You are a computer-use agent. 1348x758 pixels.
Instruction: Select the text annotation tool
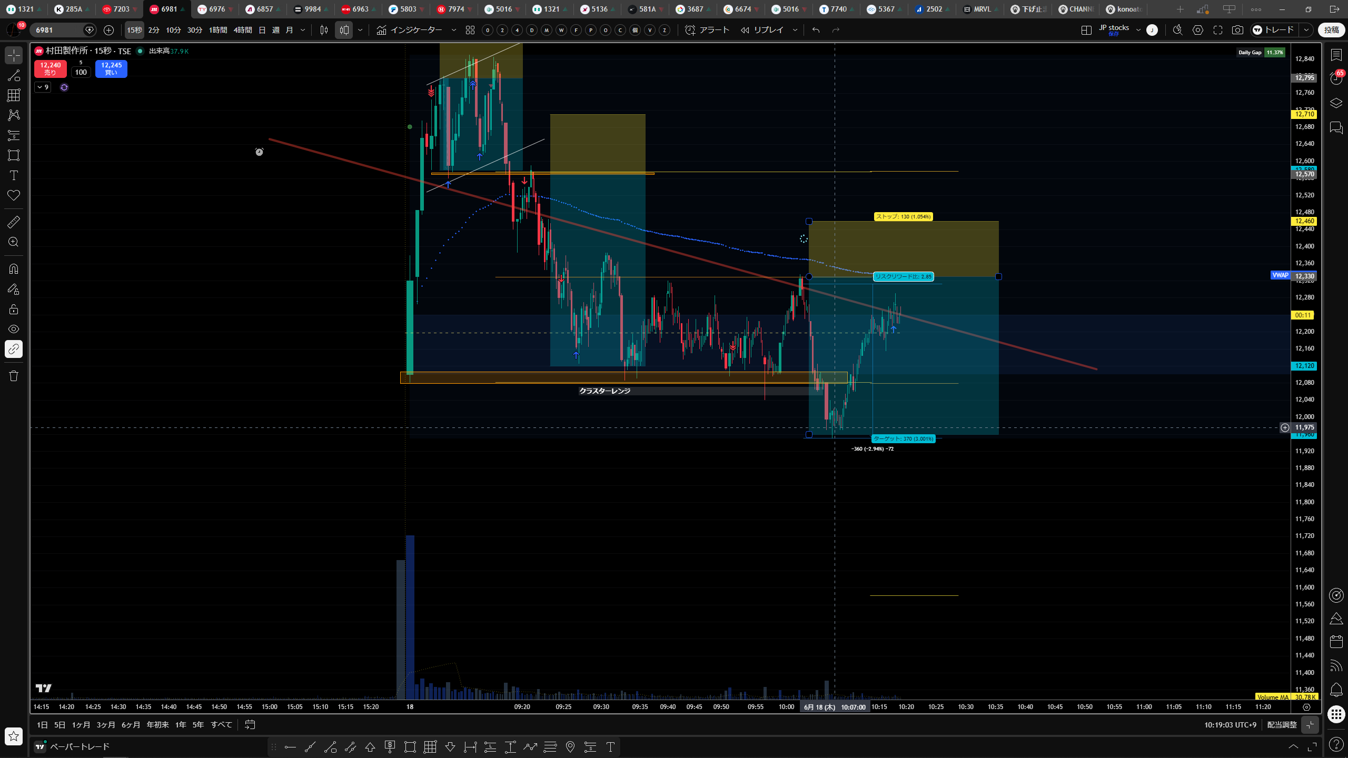(14, 175)
